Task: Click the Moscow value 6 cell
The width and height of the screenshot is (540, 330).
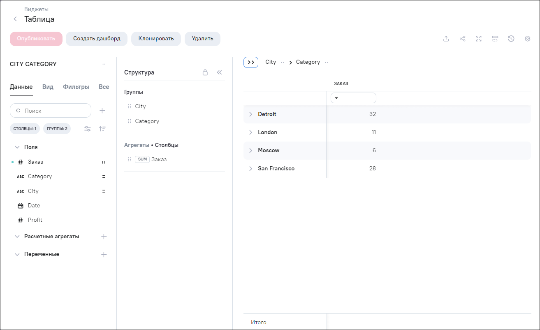Action: tap(374, 151)
